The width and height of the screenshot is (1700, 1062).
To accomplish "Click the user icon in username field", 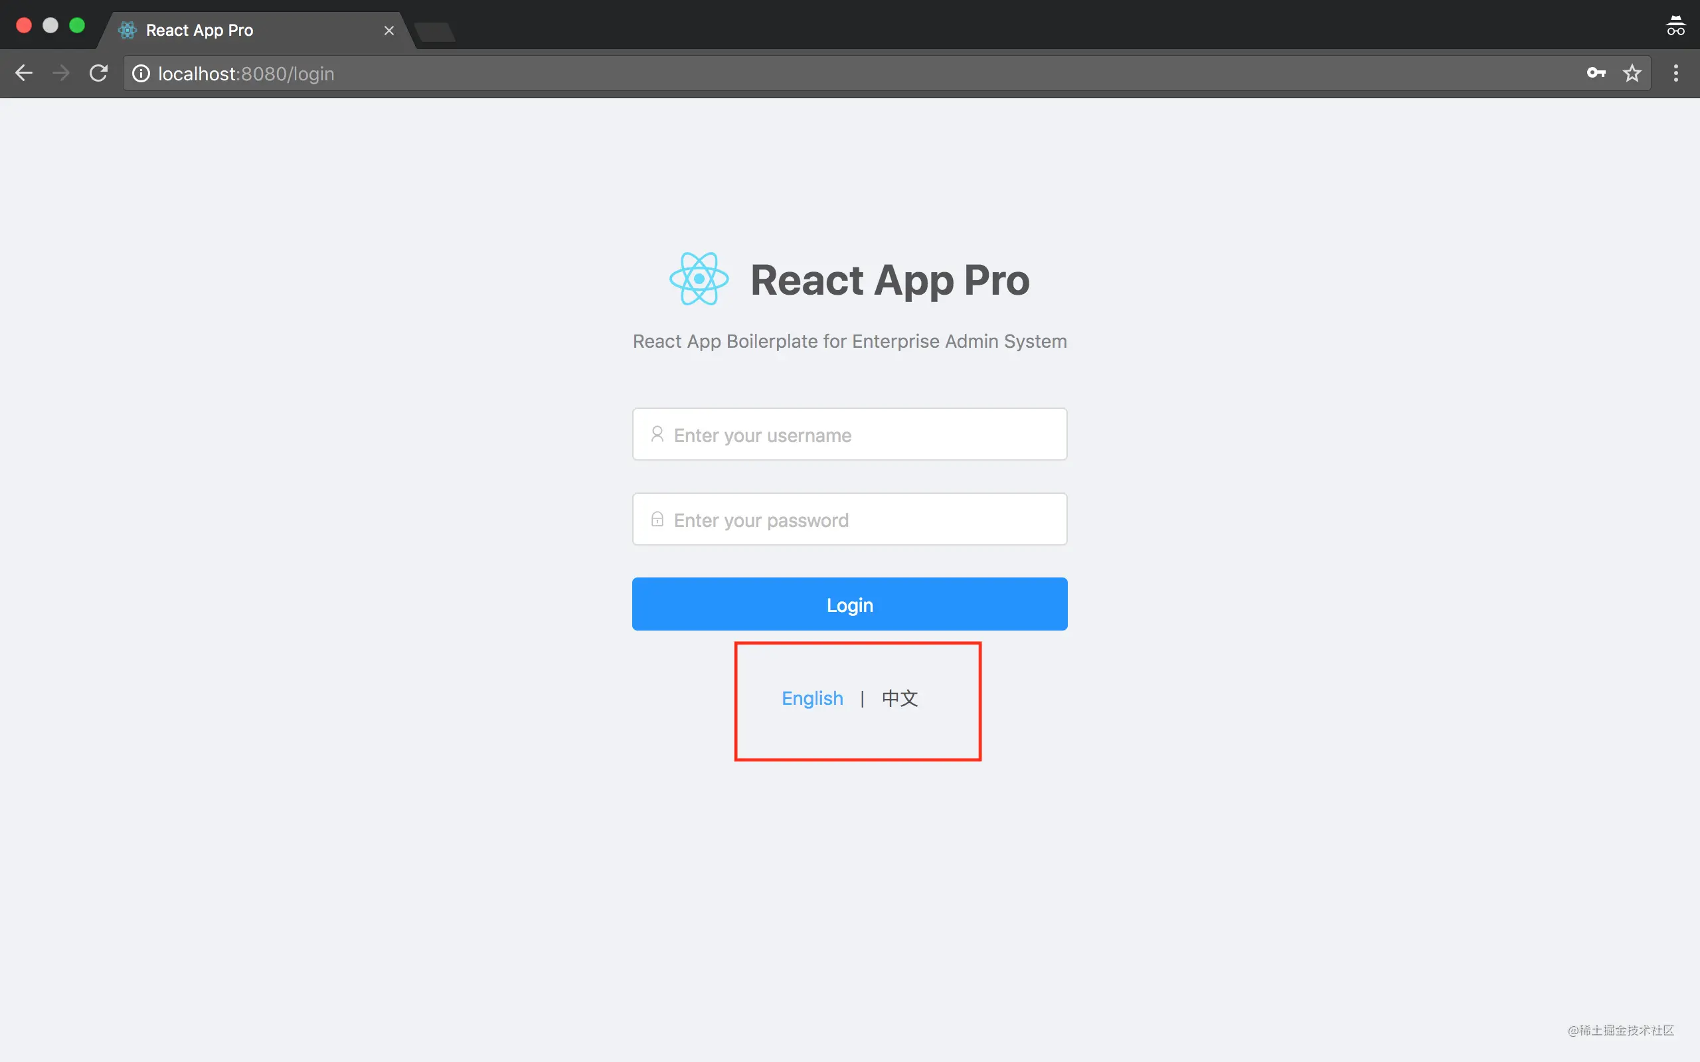I will (x=657, y=434).
